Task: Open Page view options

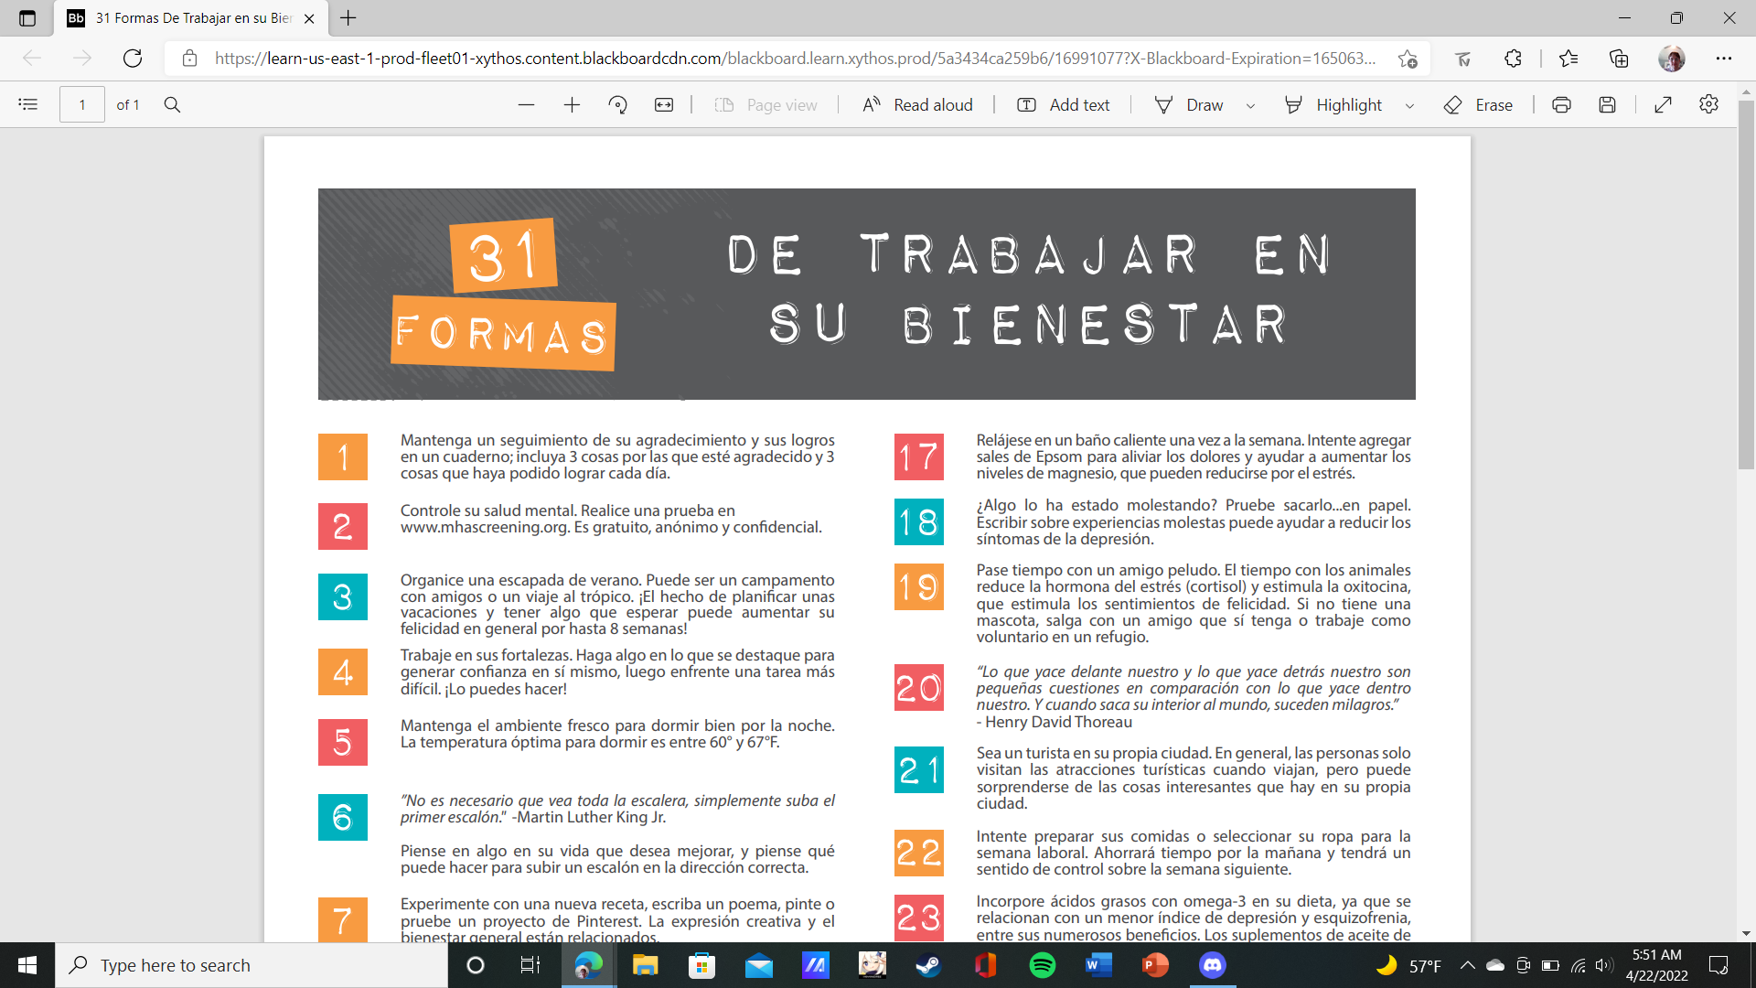Action: pos(766,105)
